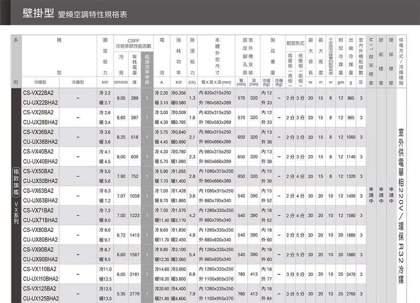Click the CU-UX36BHA2 model name
This screenshot has height=303, width=420.
coord(40,142)
